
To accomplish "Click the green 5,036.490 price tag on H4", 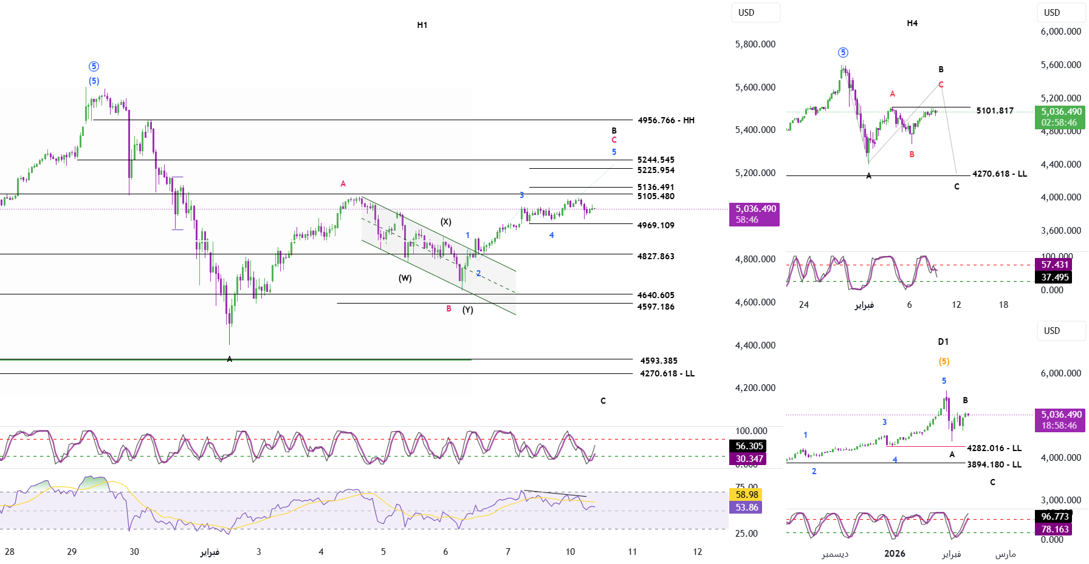I will pyautogui.click(x=1061, y=117).
